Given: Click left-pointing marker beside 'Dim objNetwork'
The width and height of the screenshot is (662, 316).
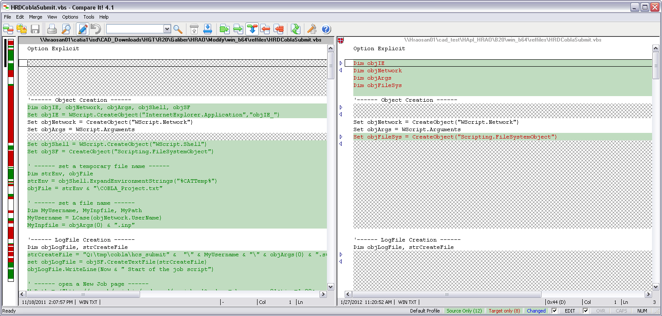Looking at the screenshot, I should coord(341,70).
